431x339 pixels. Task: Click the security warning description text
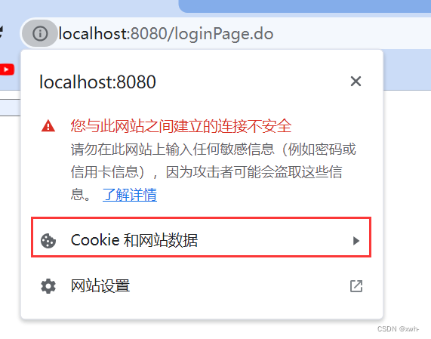click(214, 172)
